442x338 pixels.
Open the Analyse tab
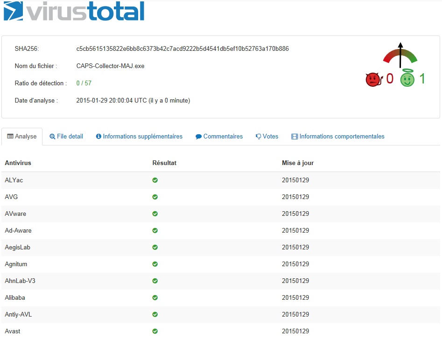pyautogui.click(x=22, y=137)
